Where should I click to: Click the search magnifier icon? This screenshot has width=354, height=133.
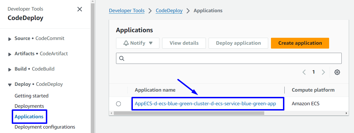tap(122, 59)
